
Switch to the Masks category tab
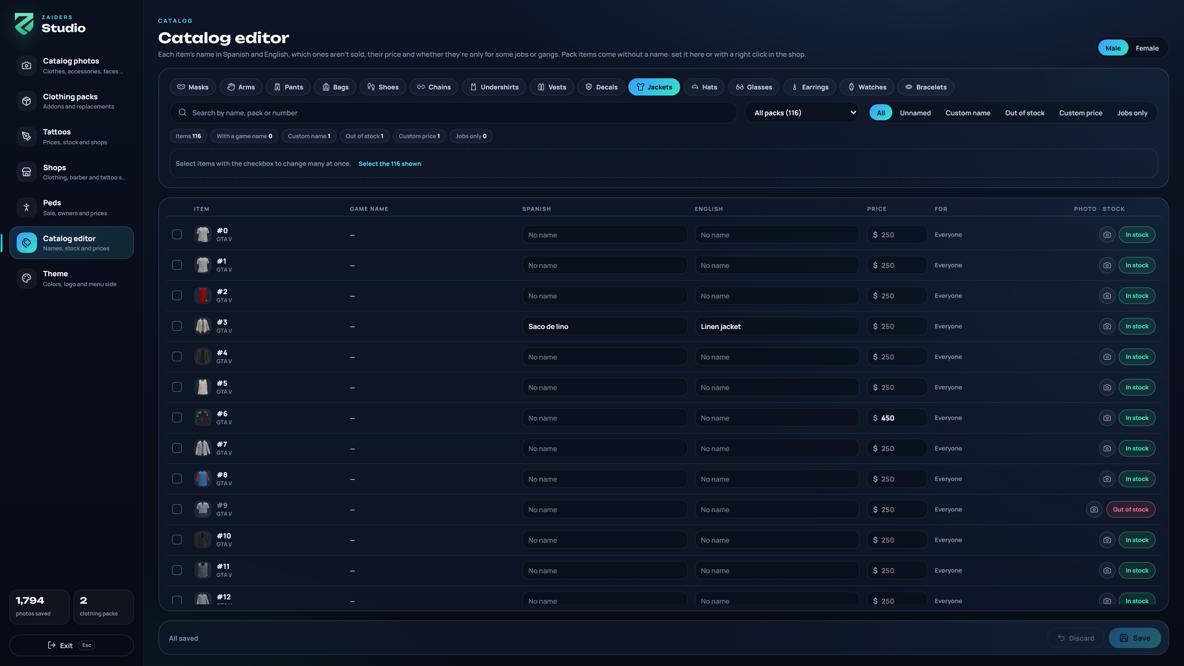click(192, 87)
